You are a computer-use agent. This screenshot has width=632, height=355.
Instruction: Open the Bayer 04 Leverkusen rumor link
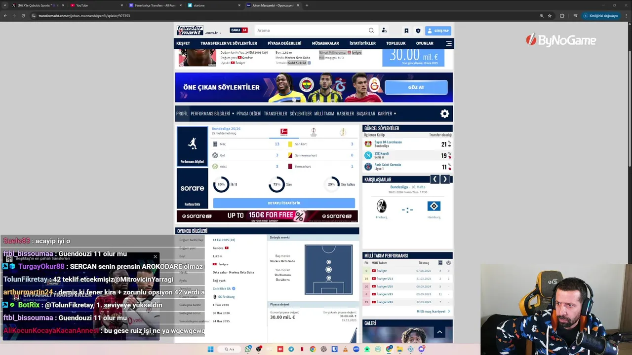388,142
